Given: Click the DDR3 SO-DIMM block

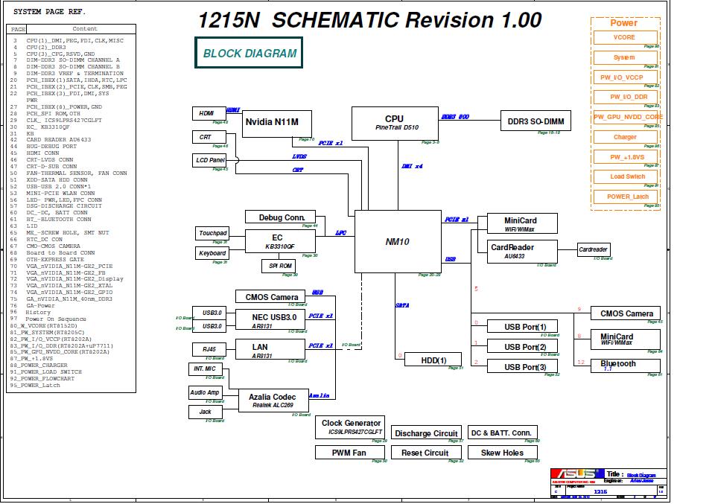Looking at the screenshot, I should [536, 121].
